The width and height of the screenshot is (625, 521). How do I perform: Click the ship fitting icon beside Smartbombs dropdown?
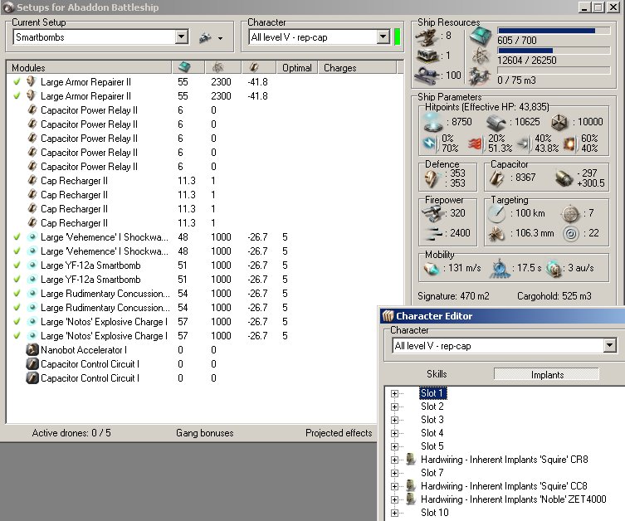pos(205,37)
